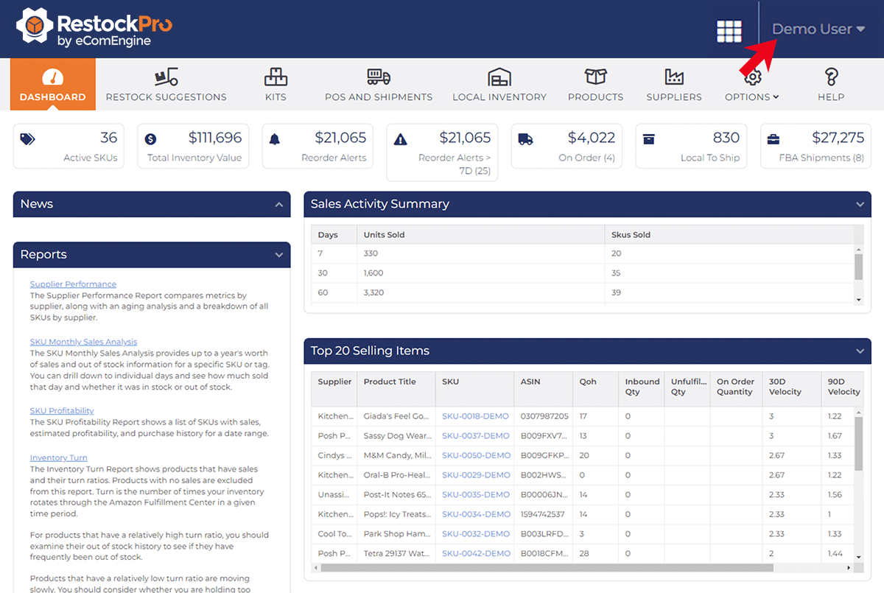Open Local Inventory warehouse icon
The image size is (884, 593).
[499, 77]
